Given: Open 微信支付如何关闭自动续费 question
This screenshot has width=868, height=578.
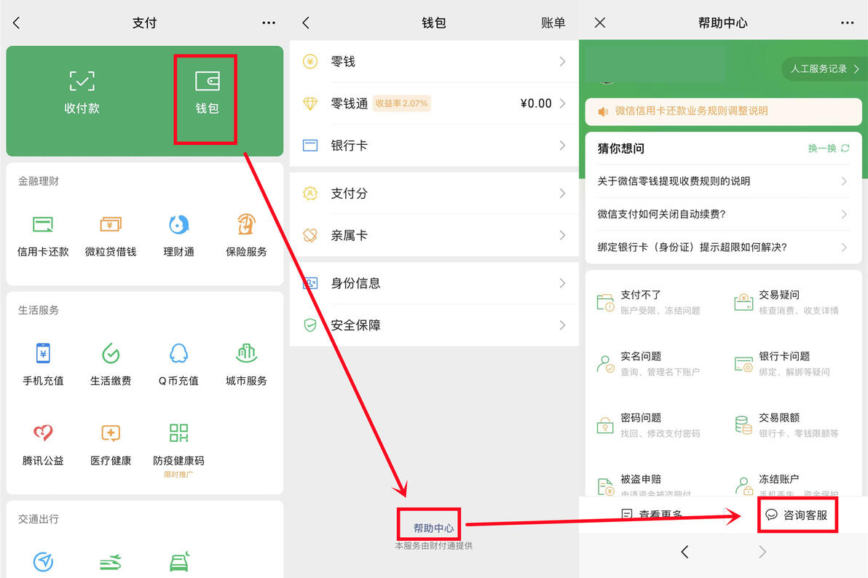Looking at the screenshot, I should pos(723,214).
